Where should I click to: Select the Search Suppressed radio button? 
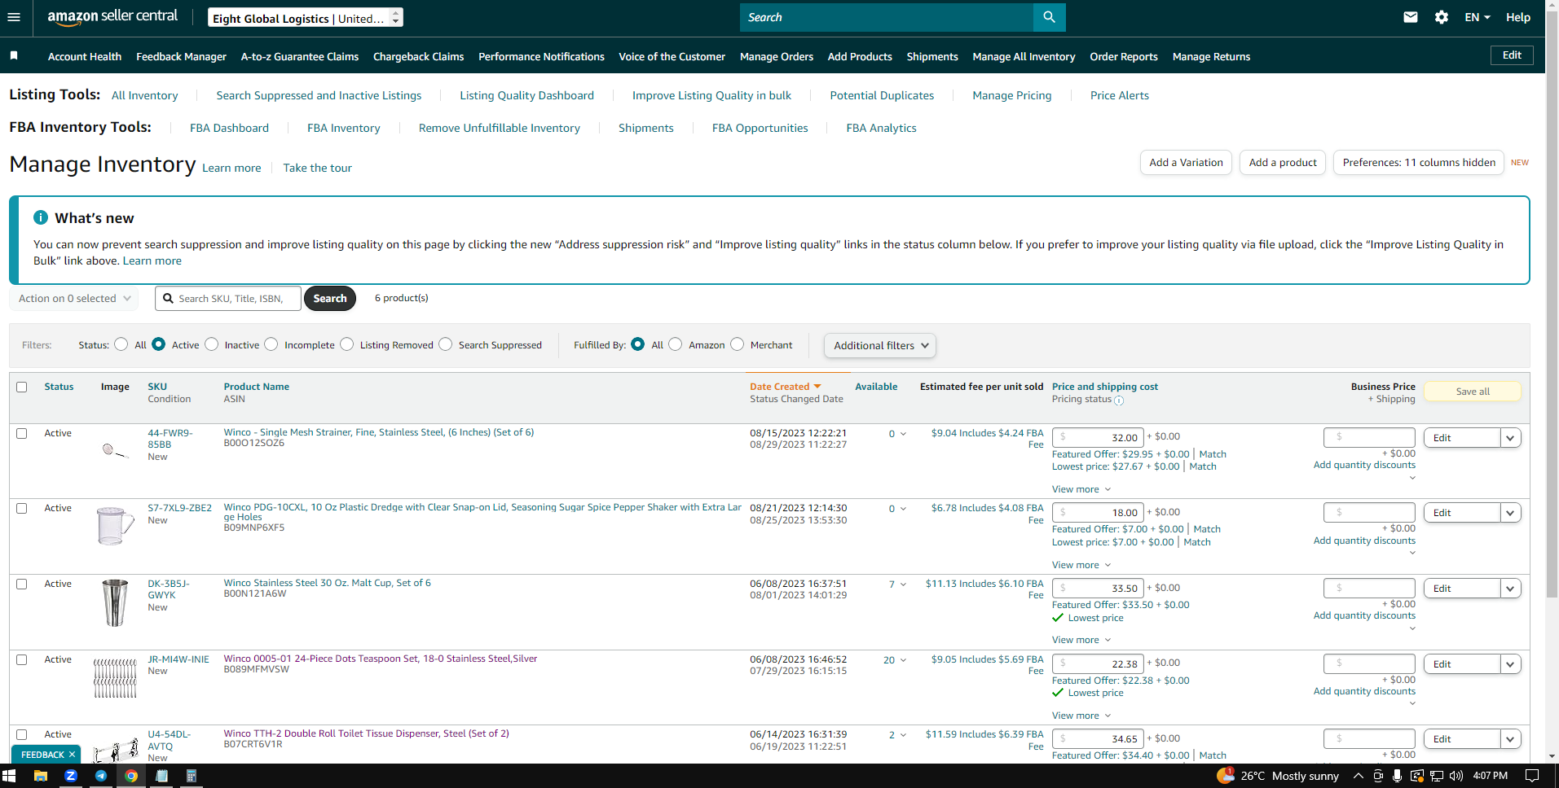pos(446,344)
